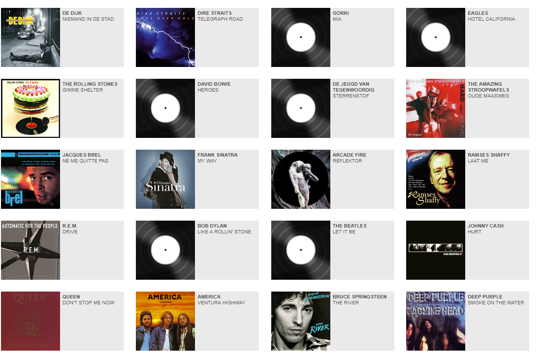Image resolution: width=543 pixels, height=360 pixels.
Task: Click the Queen Don't Stop Me Now title
Action: [x=88, y=303]
